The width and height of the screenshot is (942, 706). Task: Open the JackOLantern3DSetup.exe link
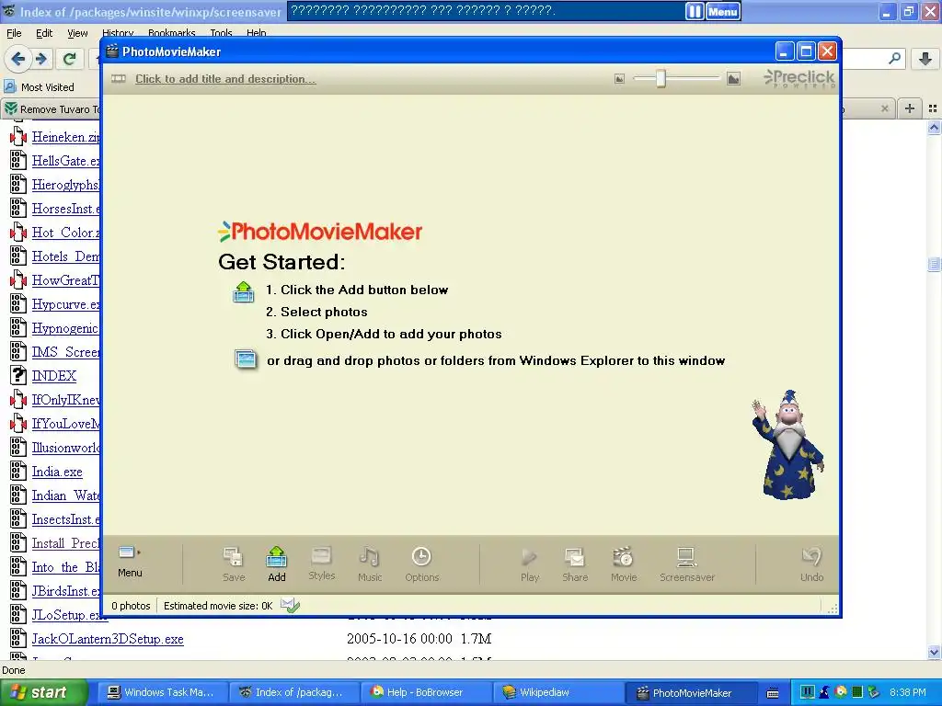point(108,639)
